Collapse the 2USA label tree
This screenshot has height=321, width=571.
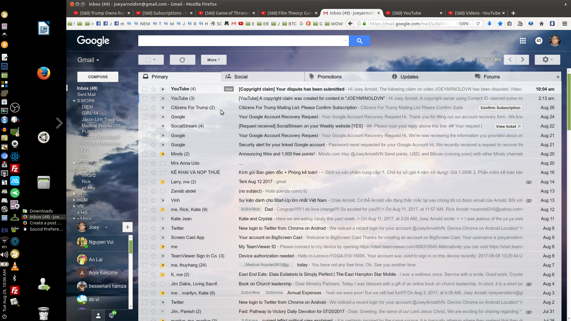74,163
